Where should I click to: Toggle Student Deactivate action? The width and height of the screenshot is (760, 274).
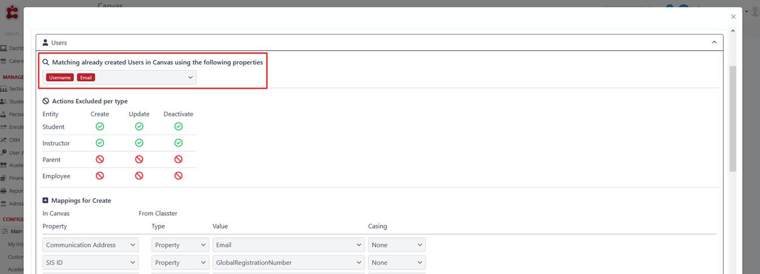coord(179,127)
